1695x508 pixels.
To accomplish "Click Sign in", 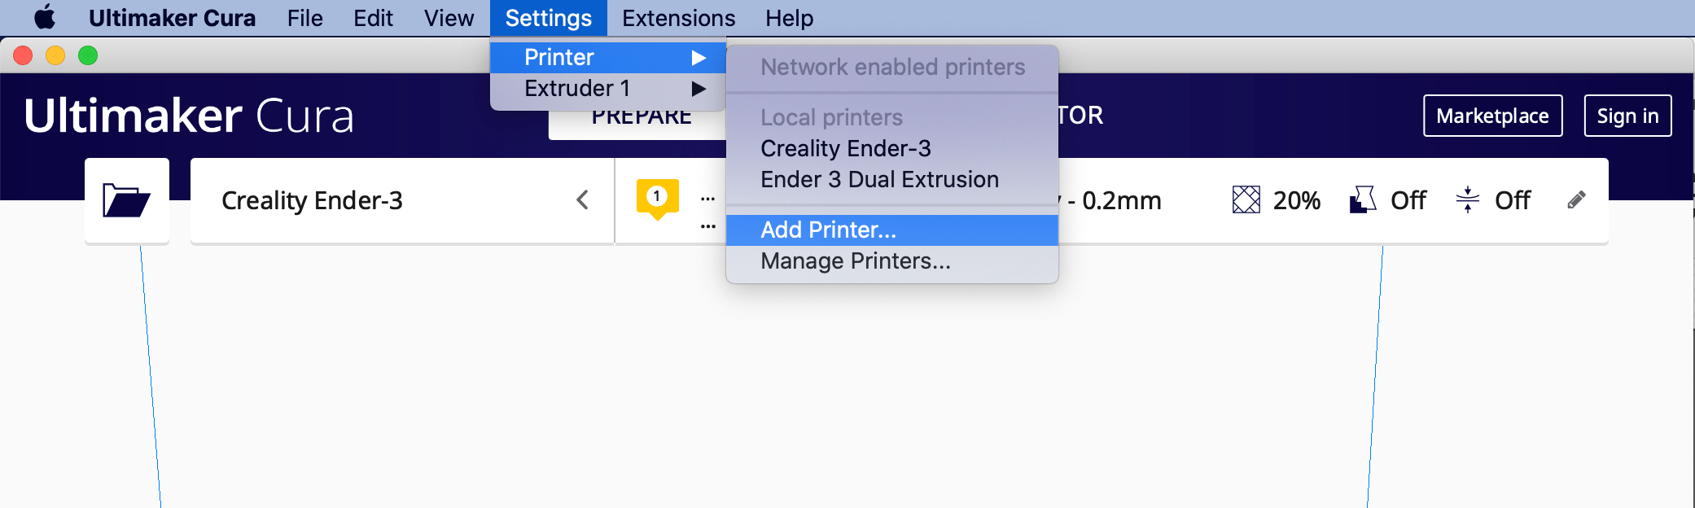I will 1627,115.
